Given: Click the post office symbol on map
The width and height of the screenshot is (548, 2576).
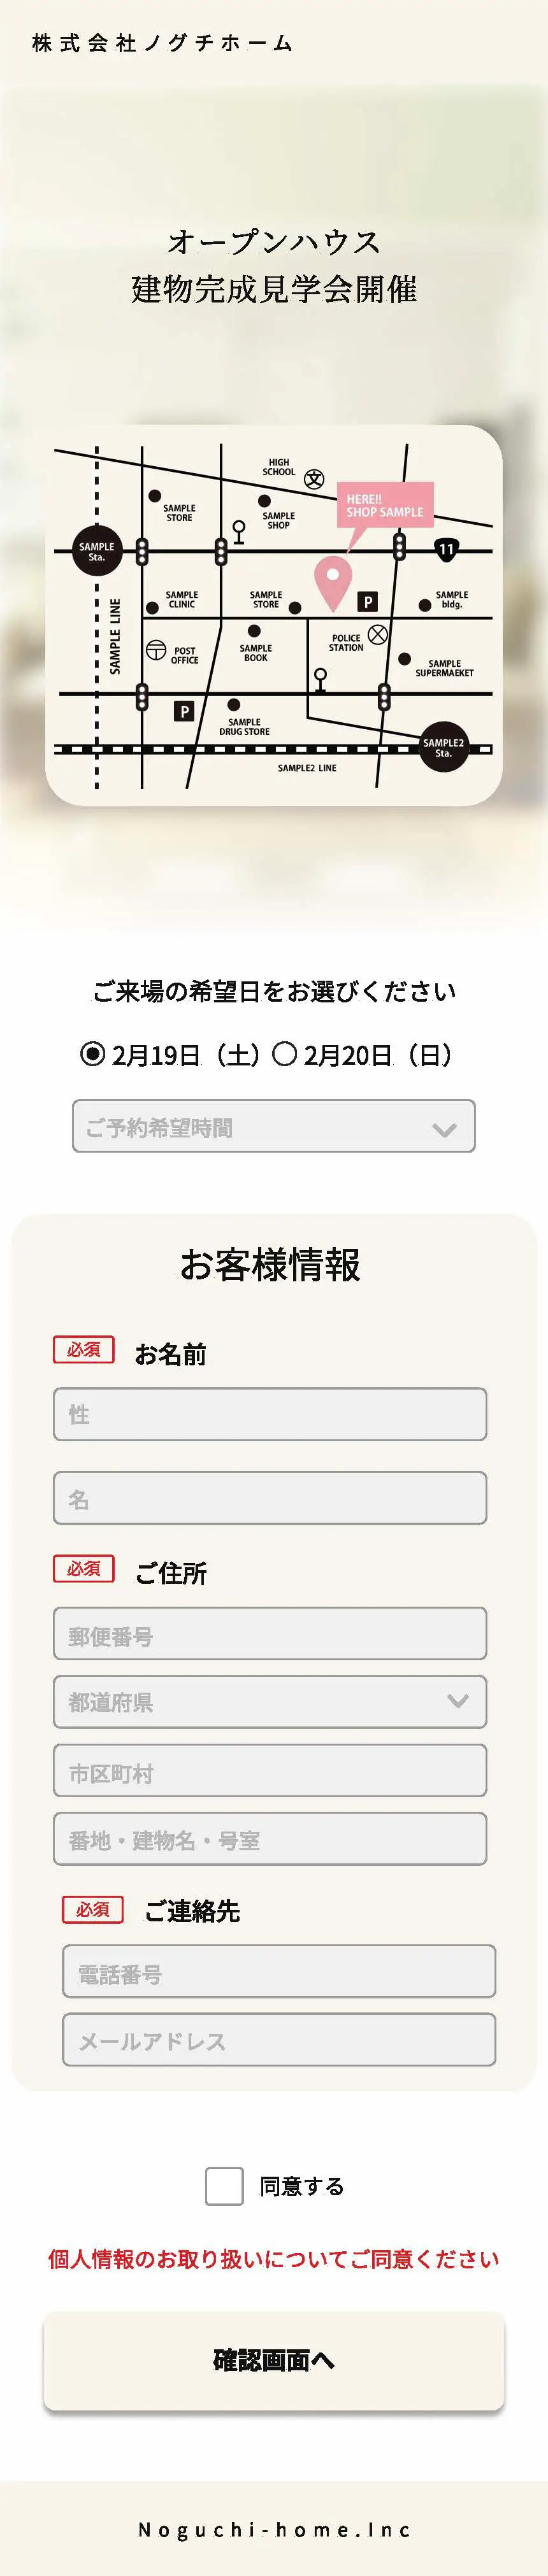Looking at the screenshot, I should (x=156, y=650).
